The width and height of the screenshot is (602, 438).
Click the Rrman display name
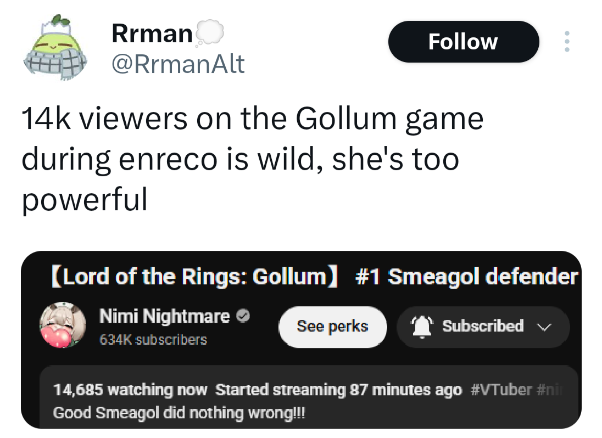[x=152, y=34]
